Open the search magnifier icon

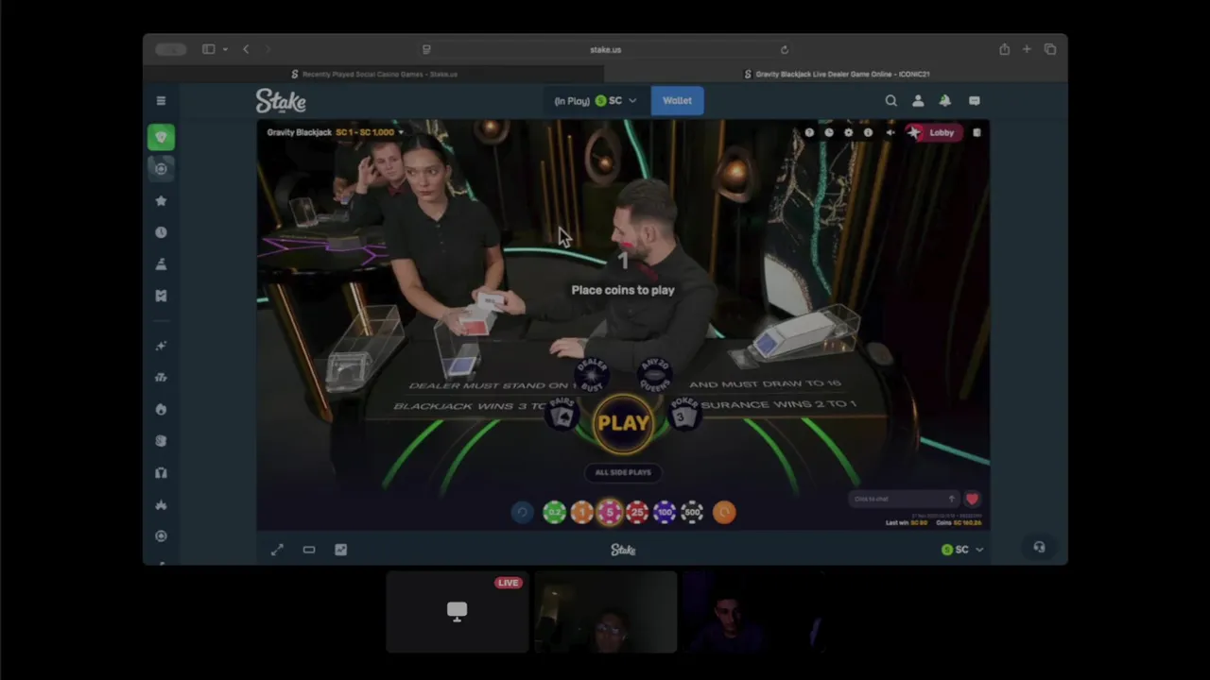(x=890, y=101)
